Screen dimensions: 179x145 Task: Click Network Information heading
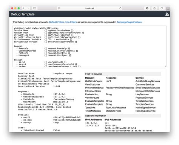coord(96,116)
